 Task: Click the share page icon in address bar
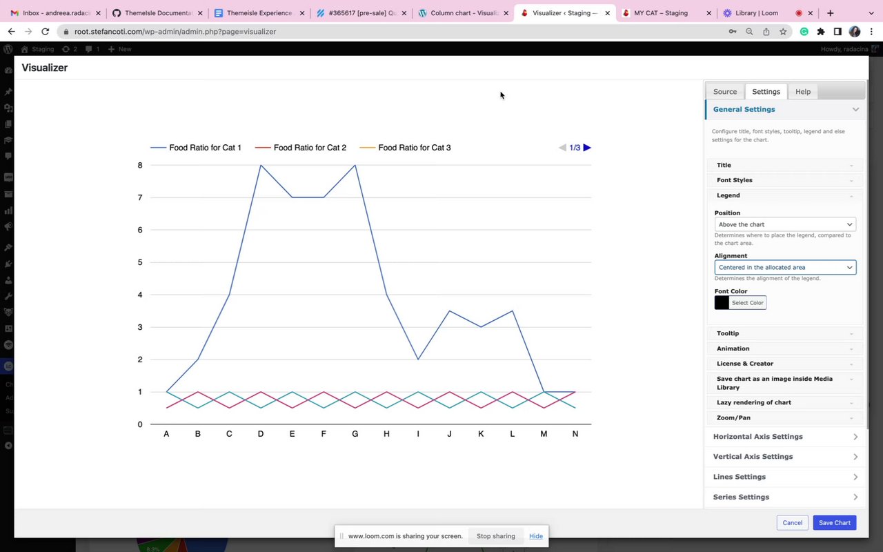click(x=766, y=31)
